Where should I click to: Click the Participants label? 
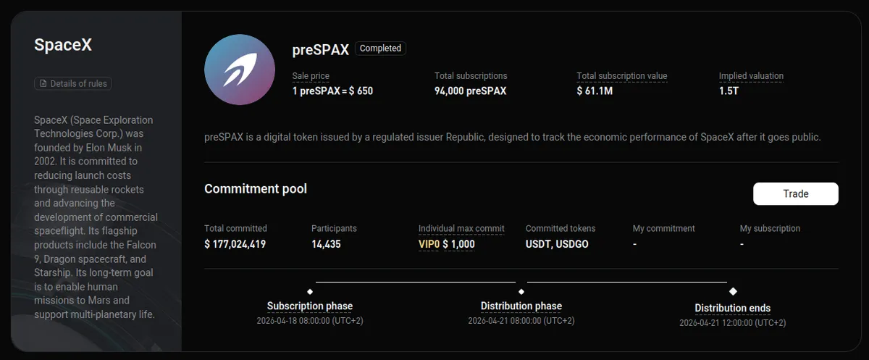pyautogui.click(x=334, y=228)
